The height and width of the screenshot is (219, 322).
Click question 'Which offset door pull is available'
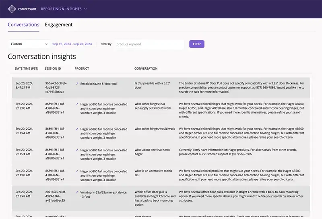(155, 198)
